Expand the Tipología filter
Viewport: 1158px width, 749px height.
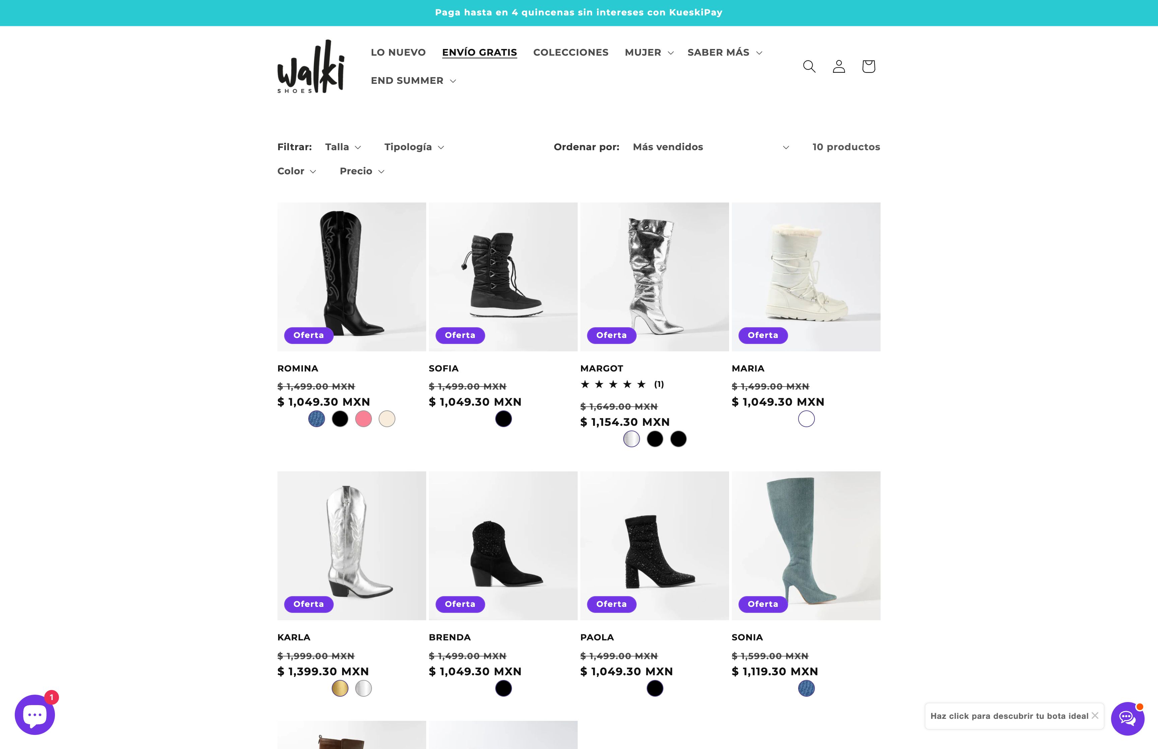pos(414,147)
